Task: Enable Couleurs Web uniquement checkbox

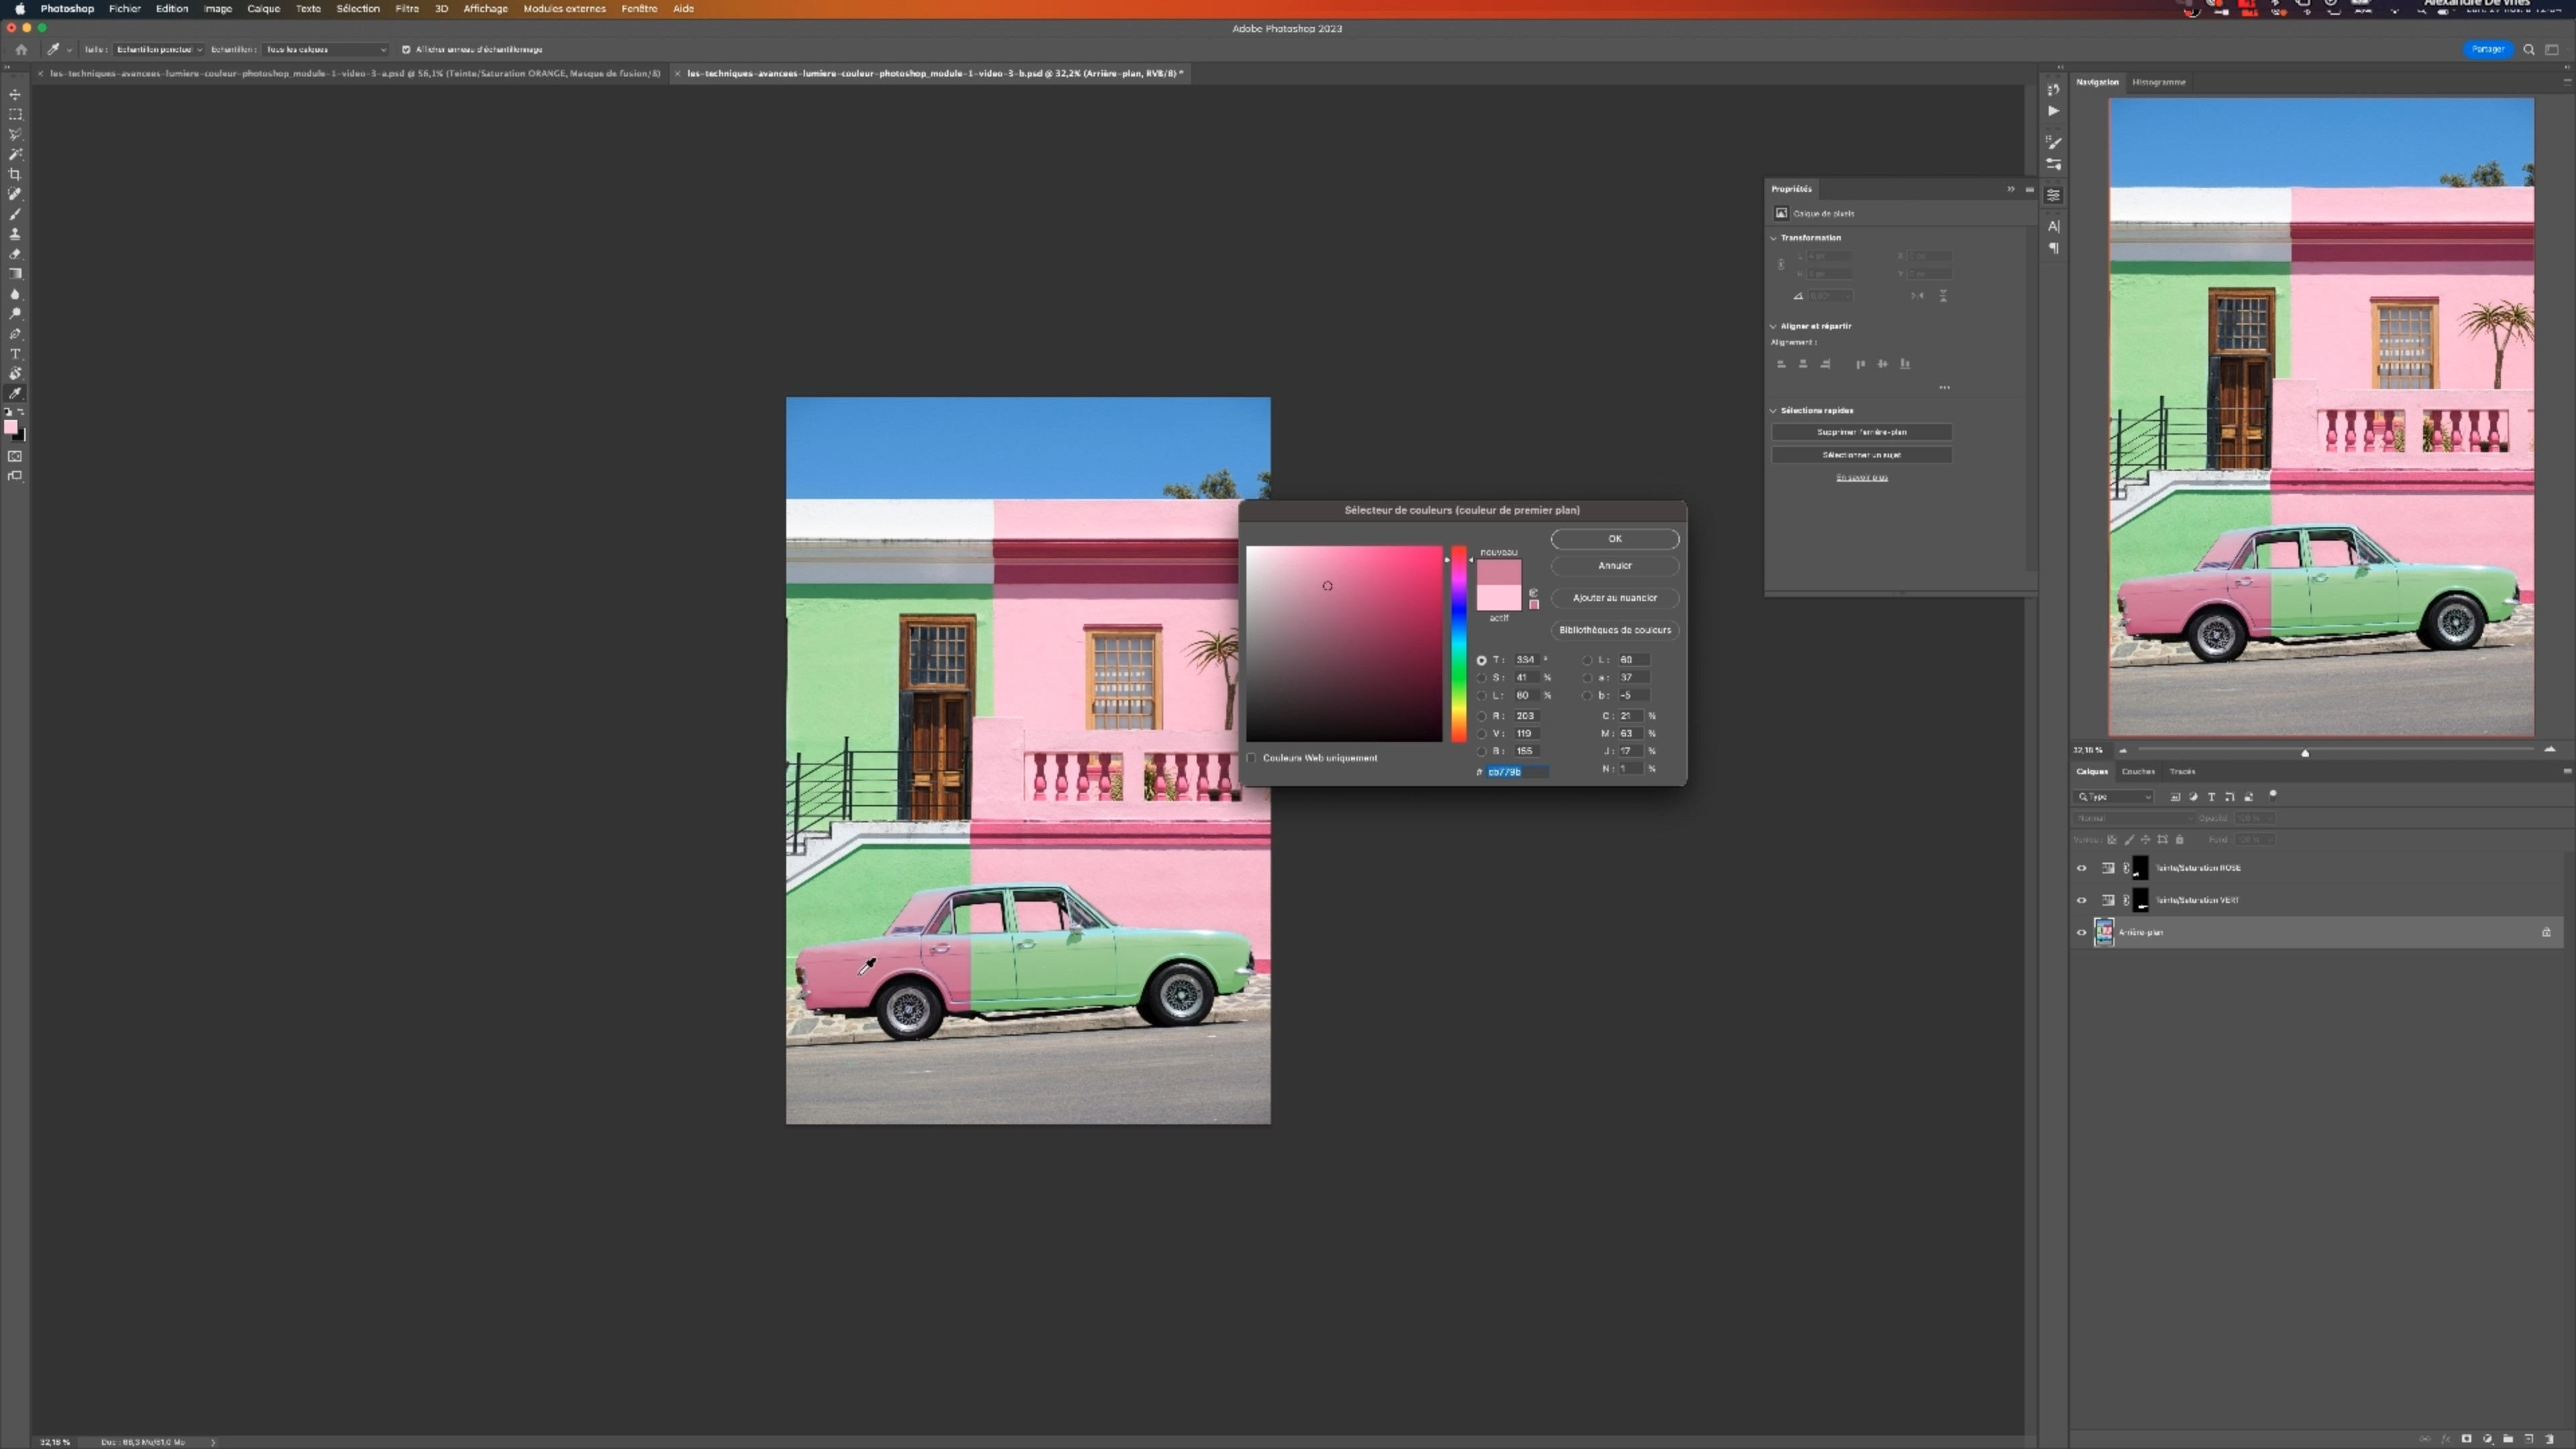Action: (x=1251, y=758)
